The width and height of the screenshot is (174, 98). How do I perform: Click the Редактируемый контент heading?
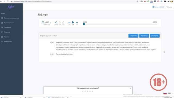point(49,36)
